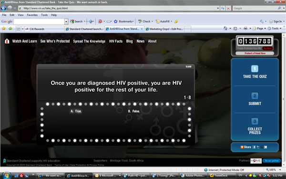Image resolution: width=286 pixels, height=179 pixels.
Task: Click the browser Back arrow button
Action: pyautogui.click(x=3, y=8)
